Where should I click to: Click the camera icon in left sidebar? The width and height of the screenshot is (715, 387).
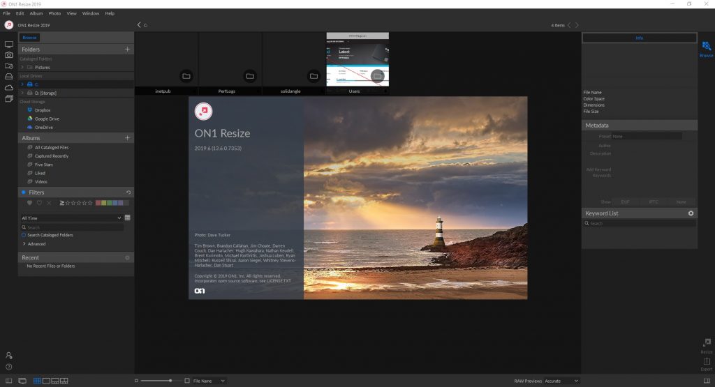[8, 55]
